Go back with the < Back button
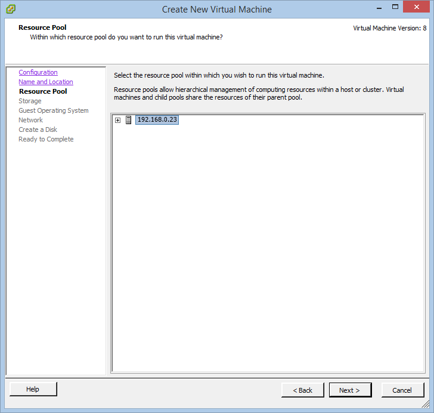 tap(302, 390)
